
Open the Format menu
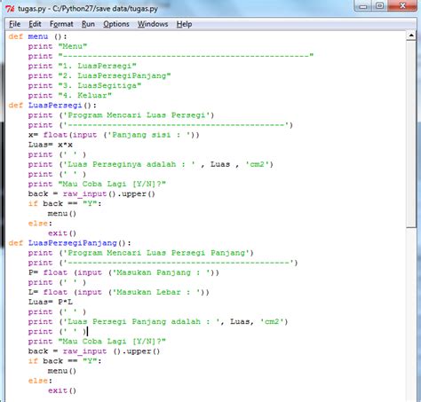point(61,24)
